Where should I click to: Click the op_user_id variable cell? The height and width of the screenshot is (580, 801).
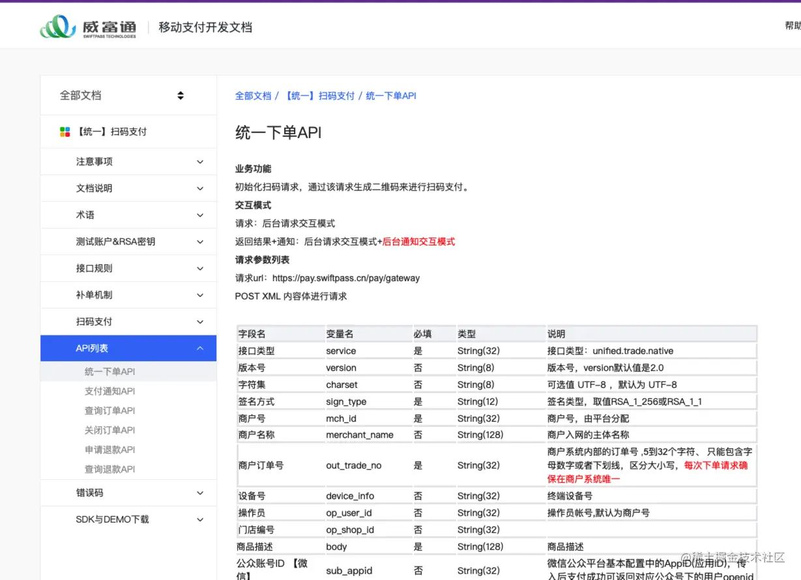[x=368, y=513]
